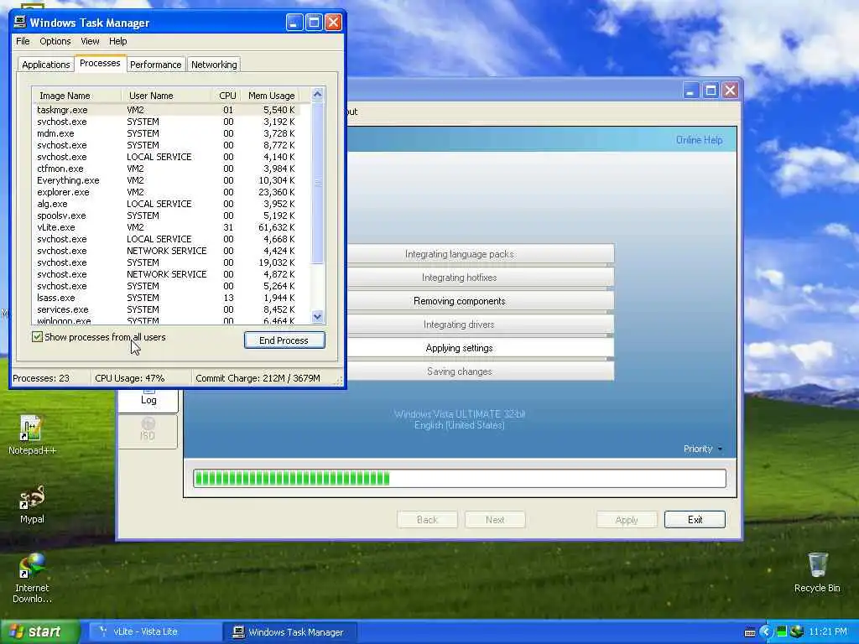Viewport: 859px width, 644px height.
Task: Click the process list scrollbar thumb
Action: pyautogui.click(x=317, y=182)
